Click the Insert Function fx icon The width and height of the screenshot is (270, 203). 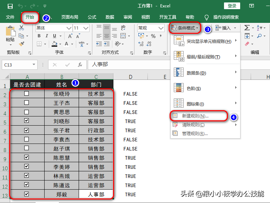(80, 65)
